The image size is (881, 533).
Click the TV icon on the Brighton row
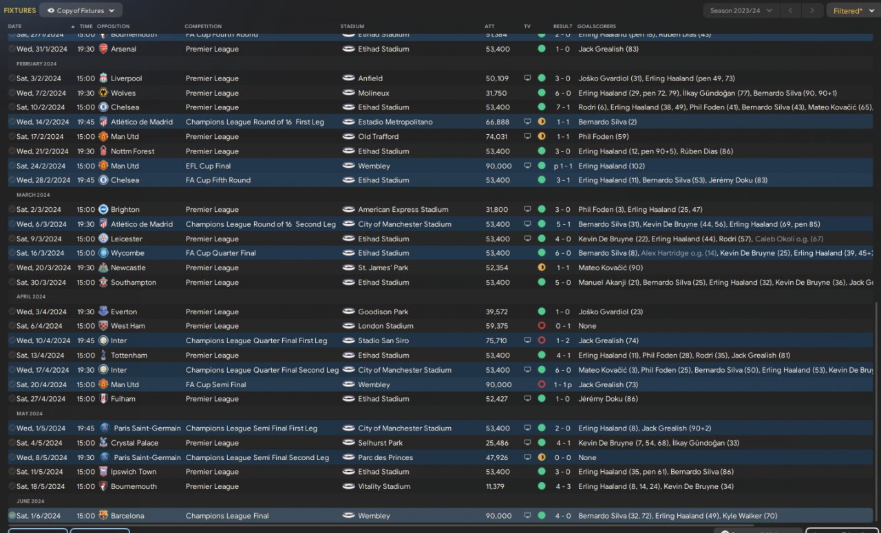click(x=527, y=210)
